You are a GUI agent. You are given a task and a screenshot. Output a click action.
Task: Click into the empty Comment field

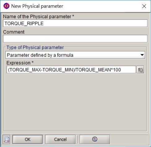[x=75, y=39]
